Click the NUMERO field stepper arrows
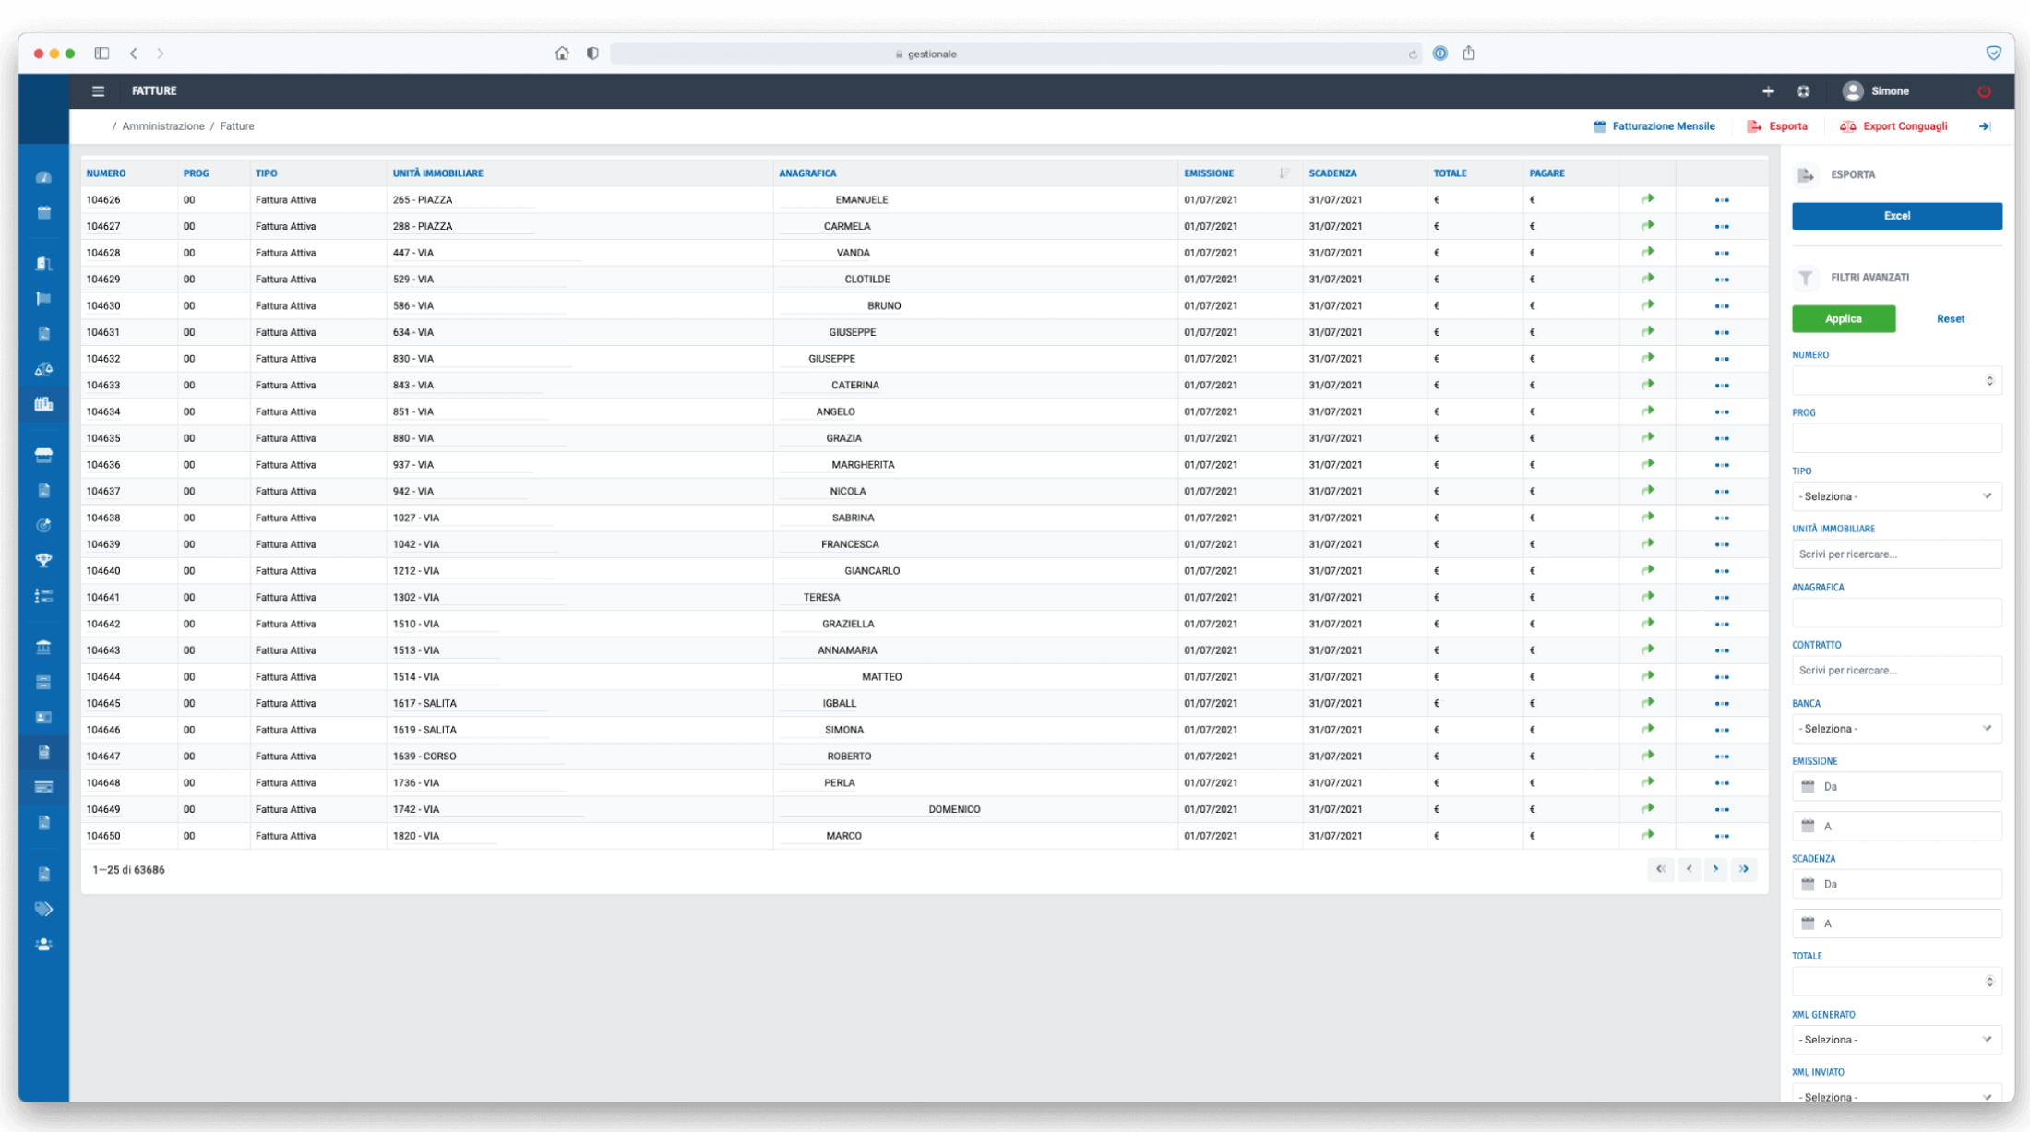 1989,380
